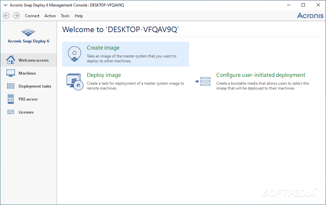
Task: Open Configure user-initiated deployment
Action: pyautogui.click(x=261, y=75)
